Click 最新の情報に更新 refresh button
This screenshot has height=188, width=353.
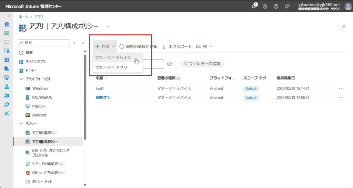point(138,46)
